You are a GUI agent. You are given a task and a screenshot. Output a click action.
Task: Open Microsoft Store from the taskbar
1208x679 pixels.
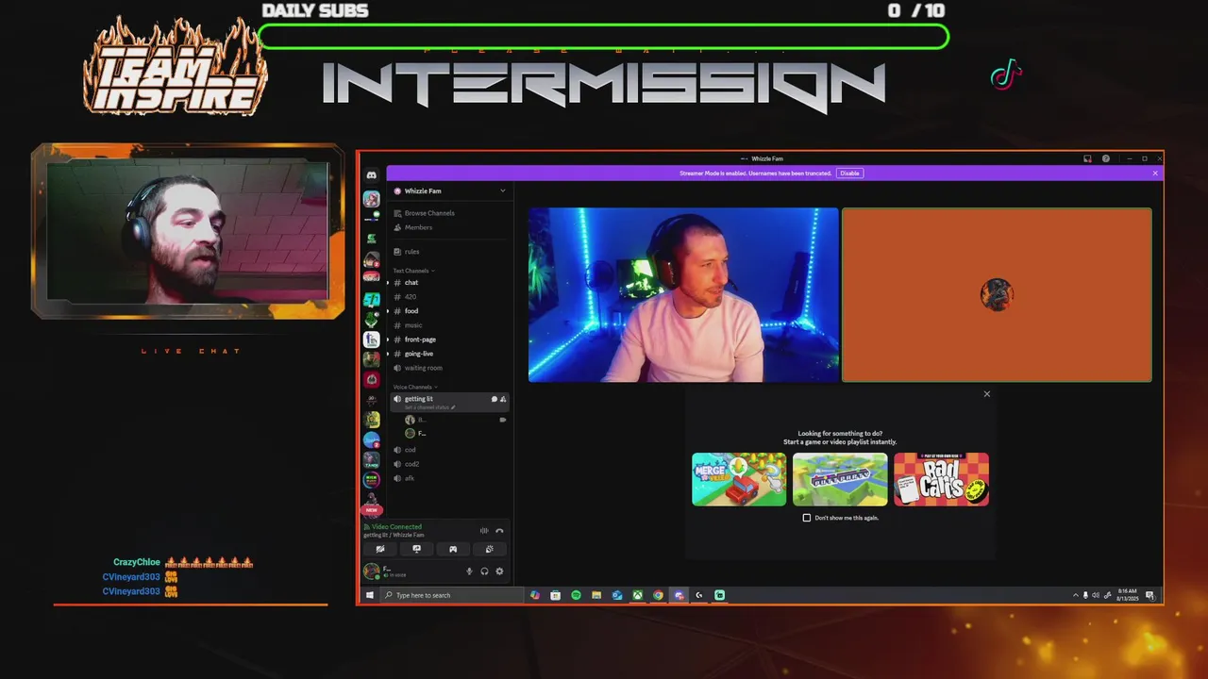click(555, 595)
